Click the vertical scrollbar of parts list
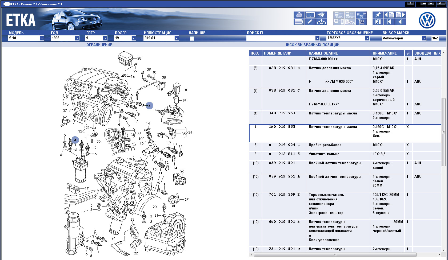Viewport: 448px width, 260px height. [443, 132]
